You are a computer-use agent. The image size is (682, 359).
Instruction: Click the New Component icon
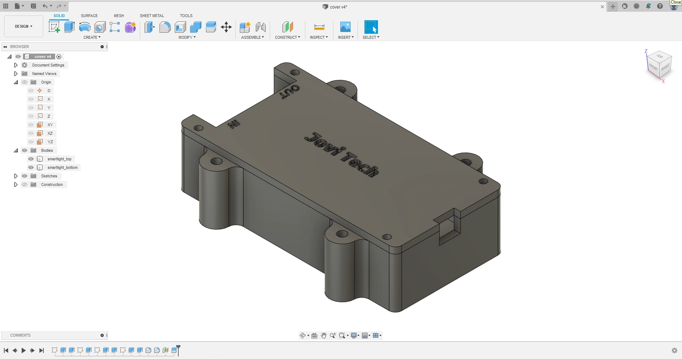245,27
